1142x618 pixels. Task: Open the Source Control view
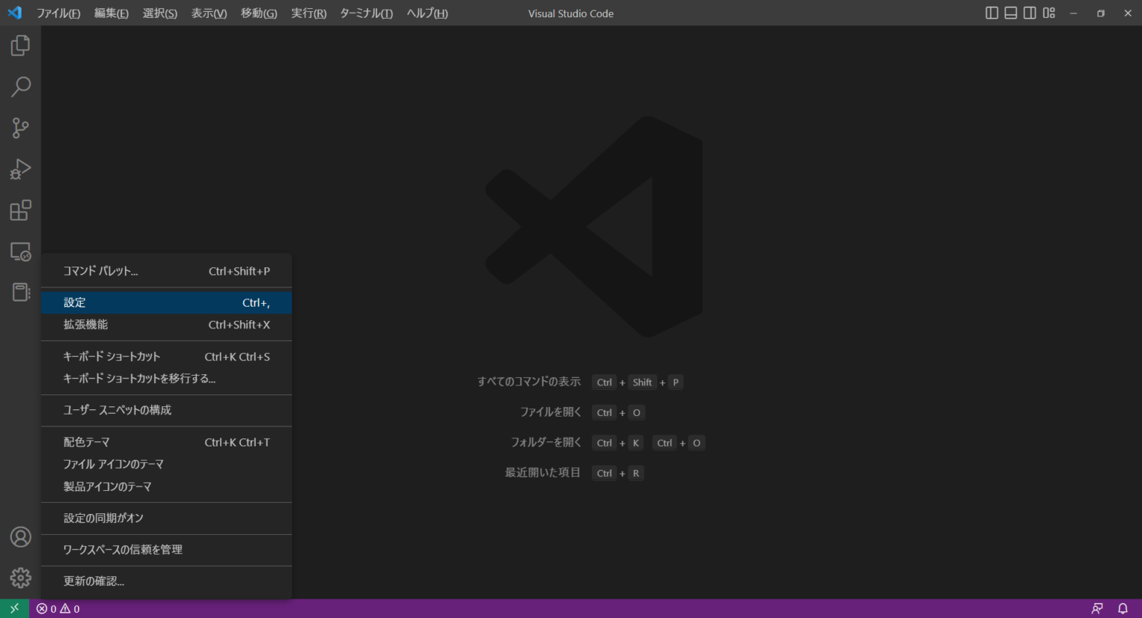click(19, 128)
